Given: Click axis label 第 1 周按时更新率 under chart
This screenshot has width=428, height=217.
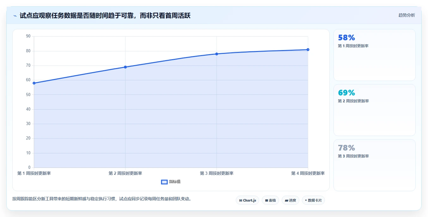Looking at the screenshot, I should point(34,173).
